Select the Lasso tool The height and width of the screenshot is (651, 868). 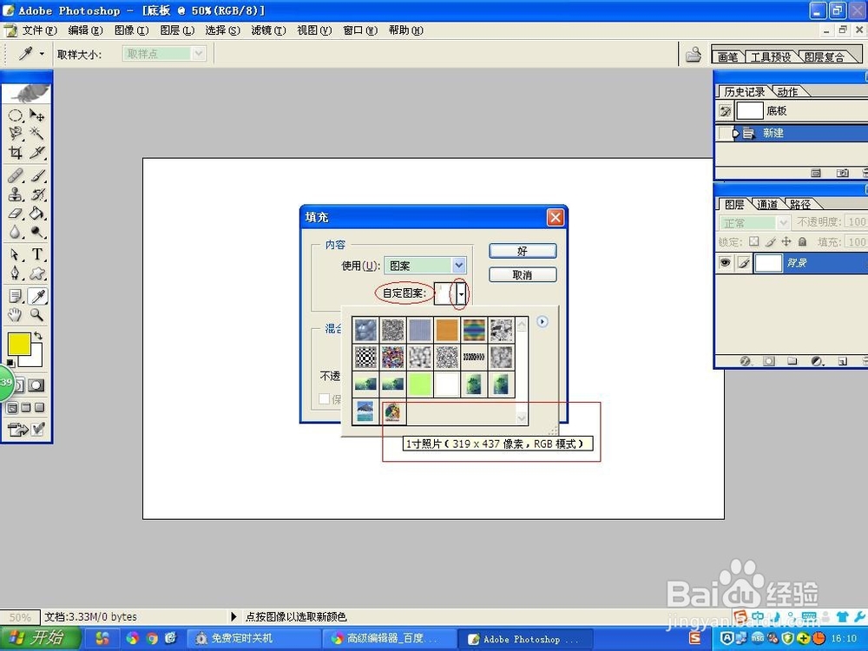[x=16, y=134]
